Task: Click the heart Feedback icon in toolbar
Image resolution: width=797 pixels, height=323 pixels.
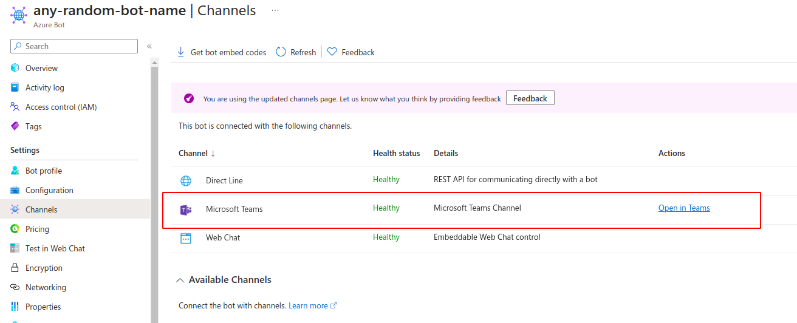Action: (332, 52)
